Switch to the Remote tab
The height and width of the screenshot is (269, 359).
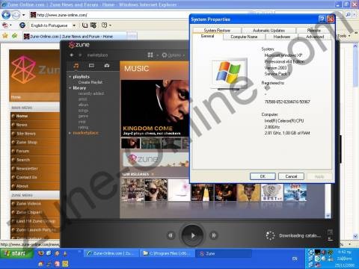[x=314, y=31]
